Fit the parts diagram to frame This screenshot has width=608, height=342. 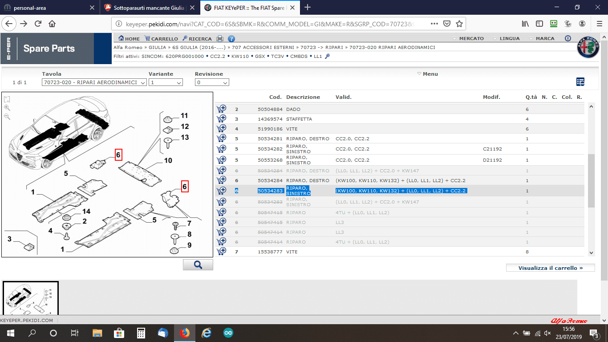(7, 99)
